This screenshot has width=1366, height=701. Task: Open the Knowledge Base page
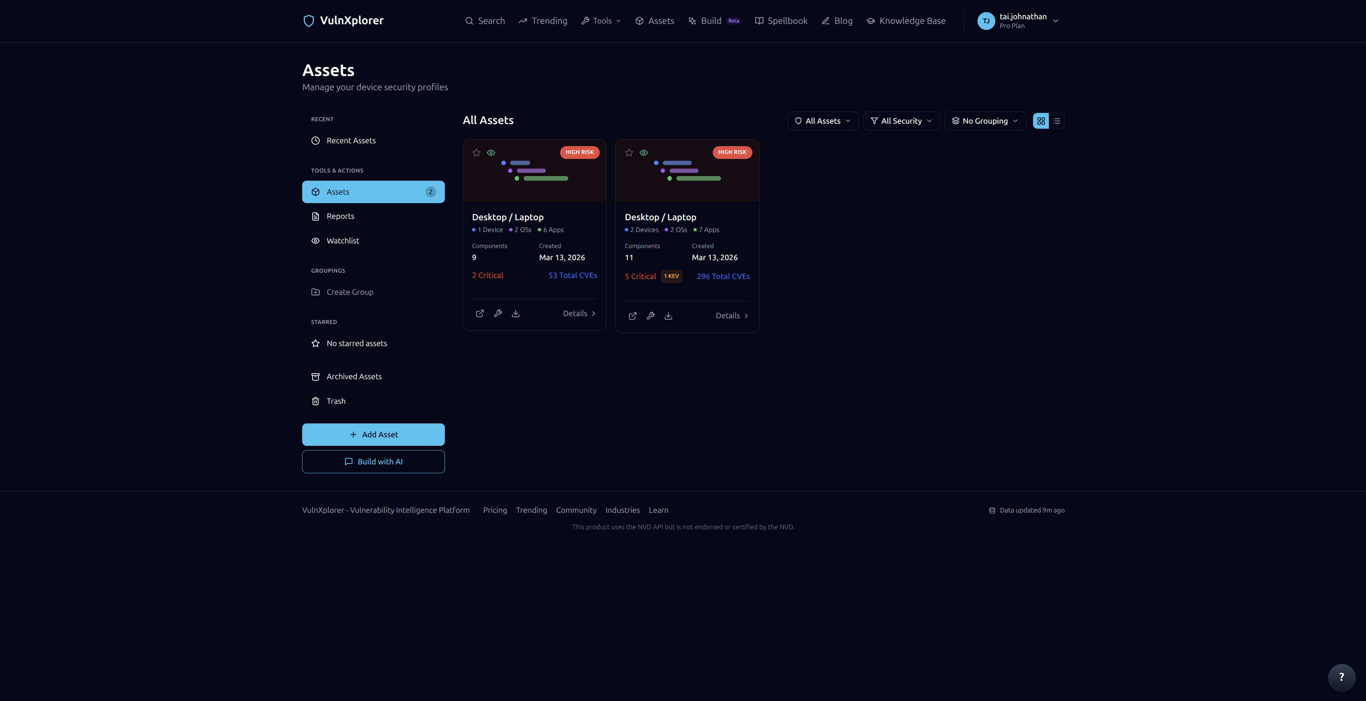(x=906, y=21)
